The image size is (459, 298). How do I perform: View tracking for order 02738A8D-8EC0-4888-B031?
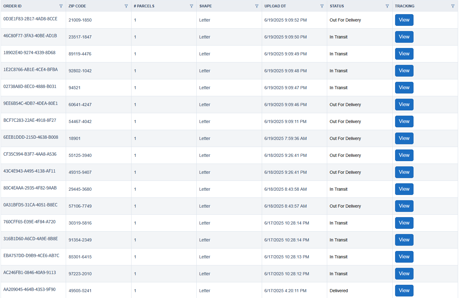pos(404,88)
